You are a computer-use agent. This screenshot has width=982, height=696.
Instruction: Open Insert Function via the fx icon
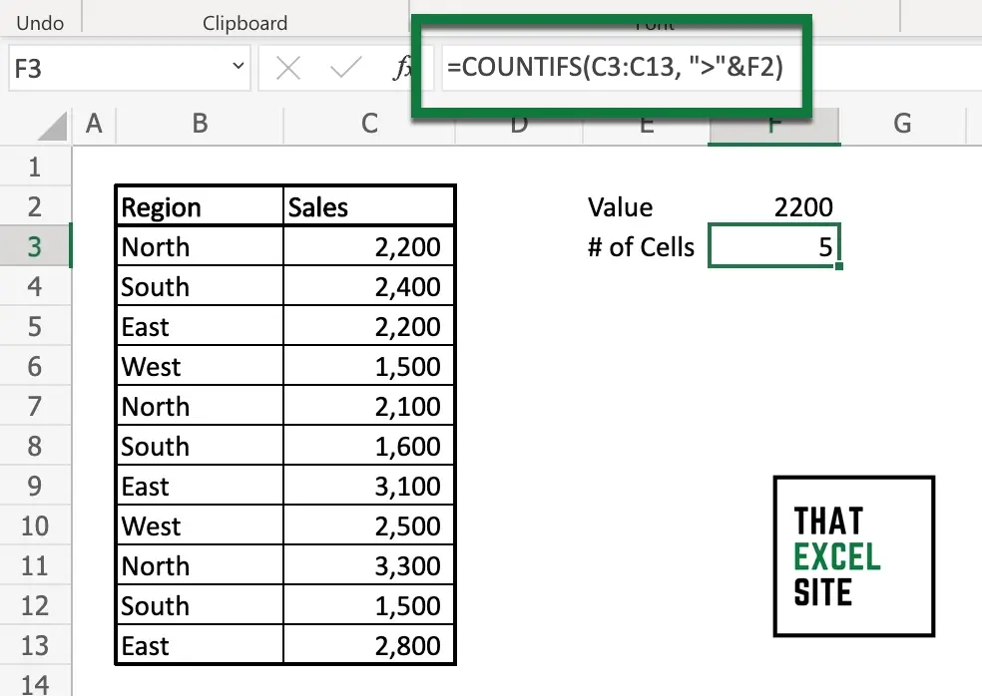pos(404,68)
